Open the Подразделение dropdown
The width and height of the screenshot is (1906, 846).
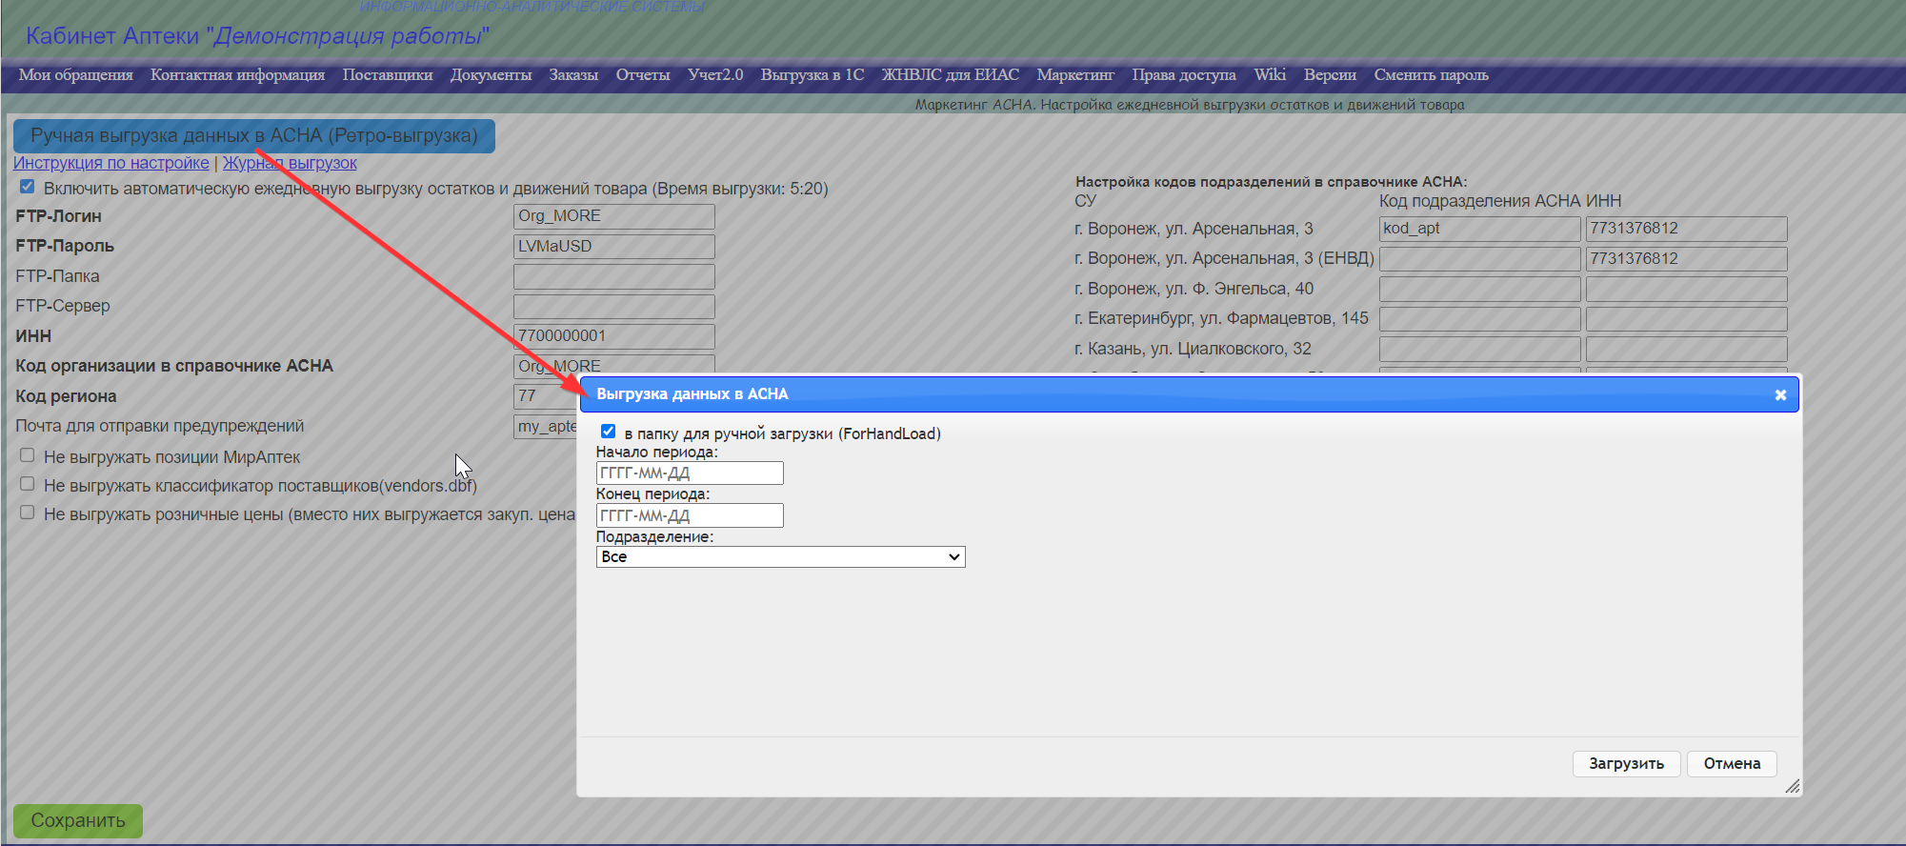click(780, 557)
